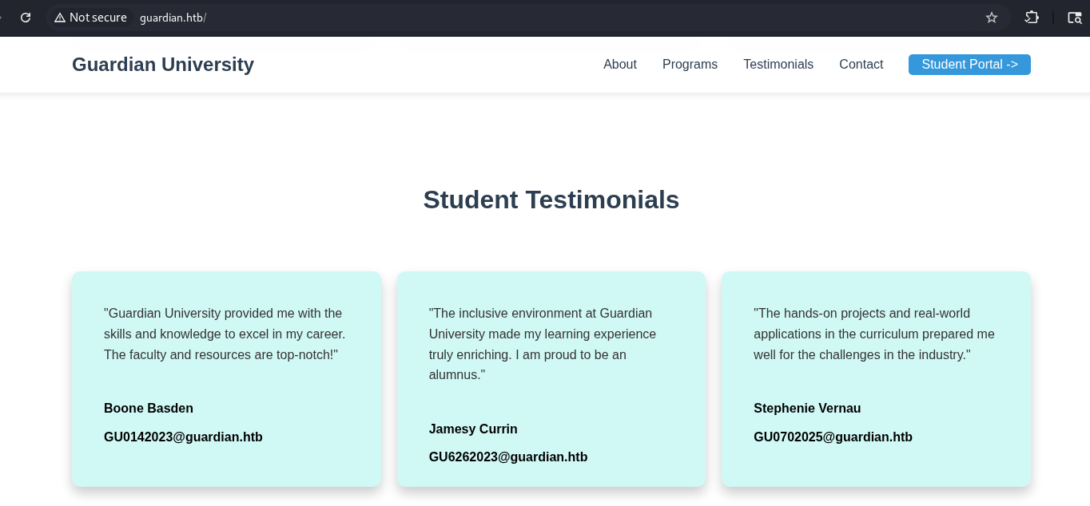Click the Student Testimonials heading

551,200
